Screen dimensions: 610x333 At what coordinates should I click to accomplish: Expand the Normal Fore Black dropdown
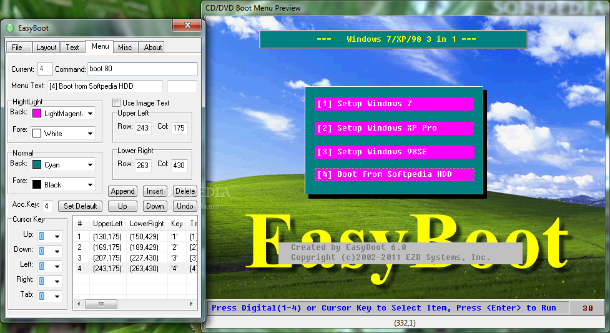(x=91, y=184)
